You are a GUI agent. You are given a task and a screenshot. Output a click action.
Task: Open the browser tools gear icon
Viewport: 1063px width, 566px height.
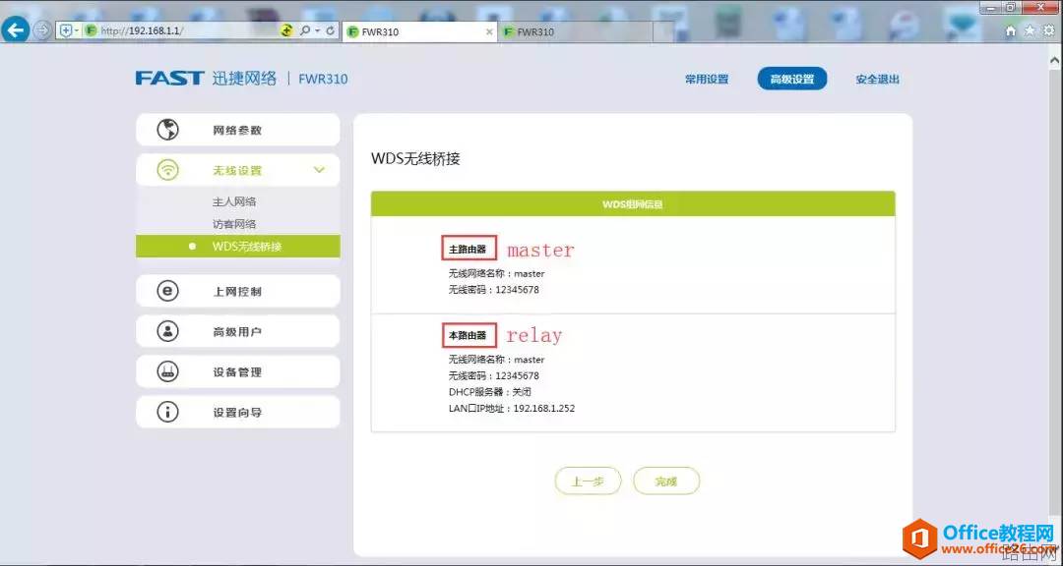click(1048, 31)
